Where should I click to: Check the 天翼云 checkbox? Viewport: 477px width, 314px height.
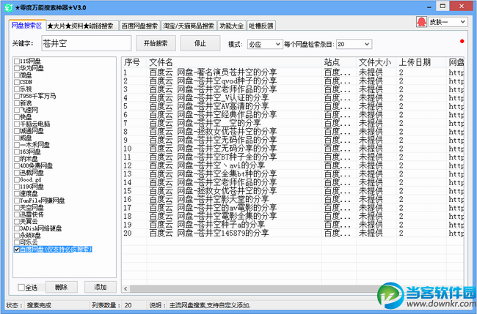pos(17,222)
